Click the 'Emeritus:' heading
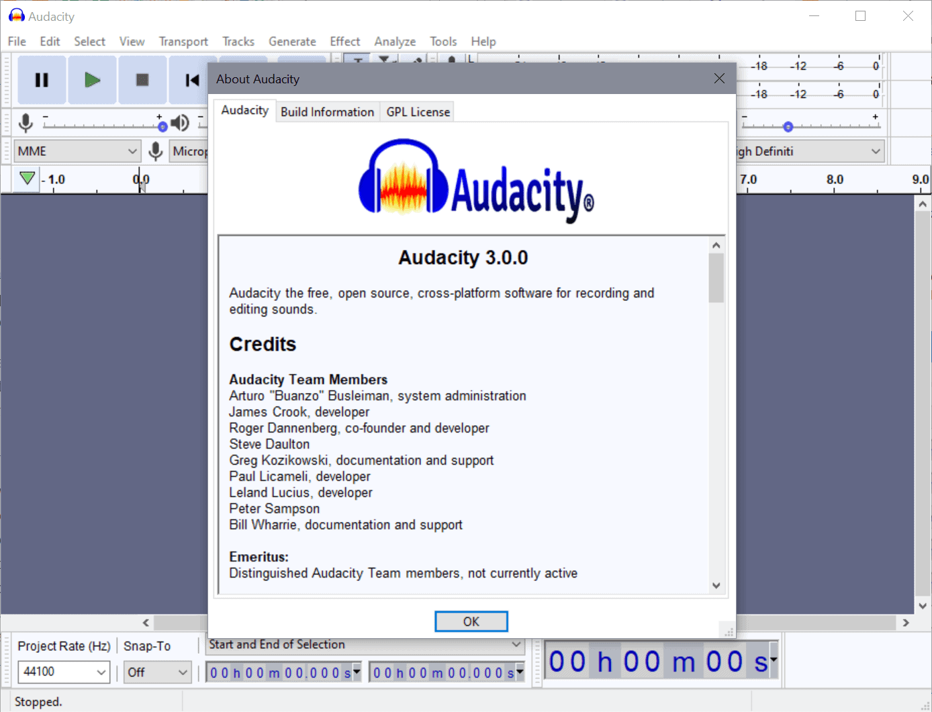The width and height of the screenshot is (932, 712). 259,557
